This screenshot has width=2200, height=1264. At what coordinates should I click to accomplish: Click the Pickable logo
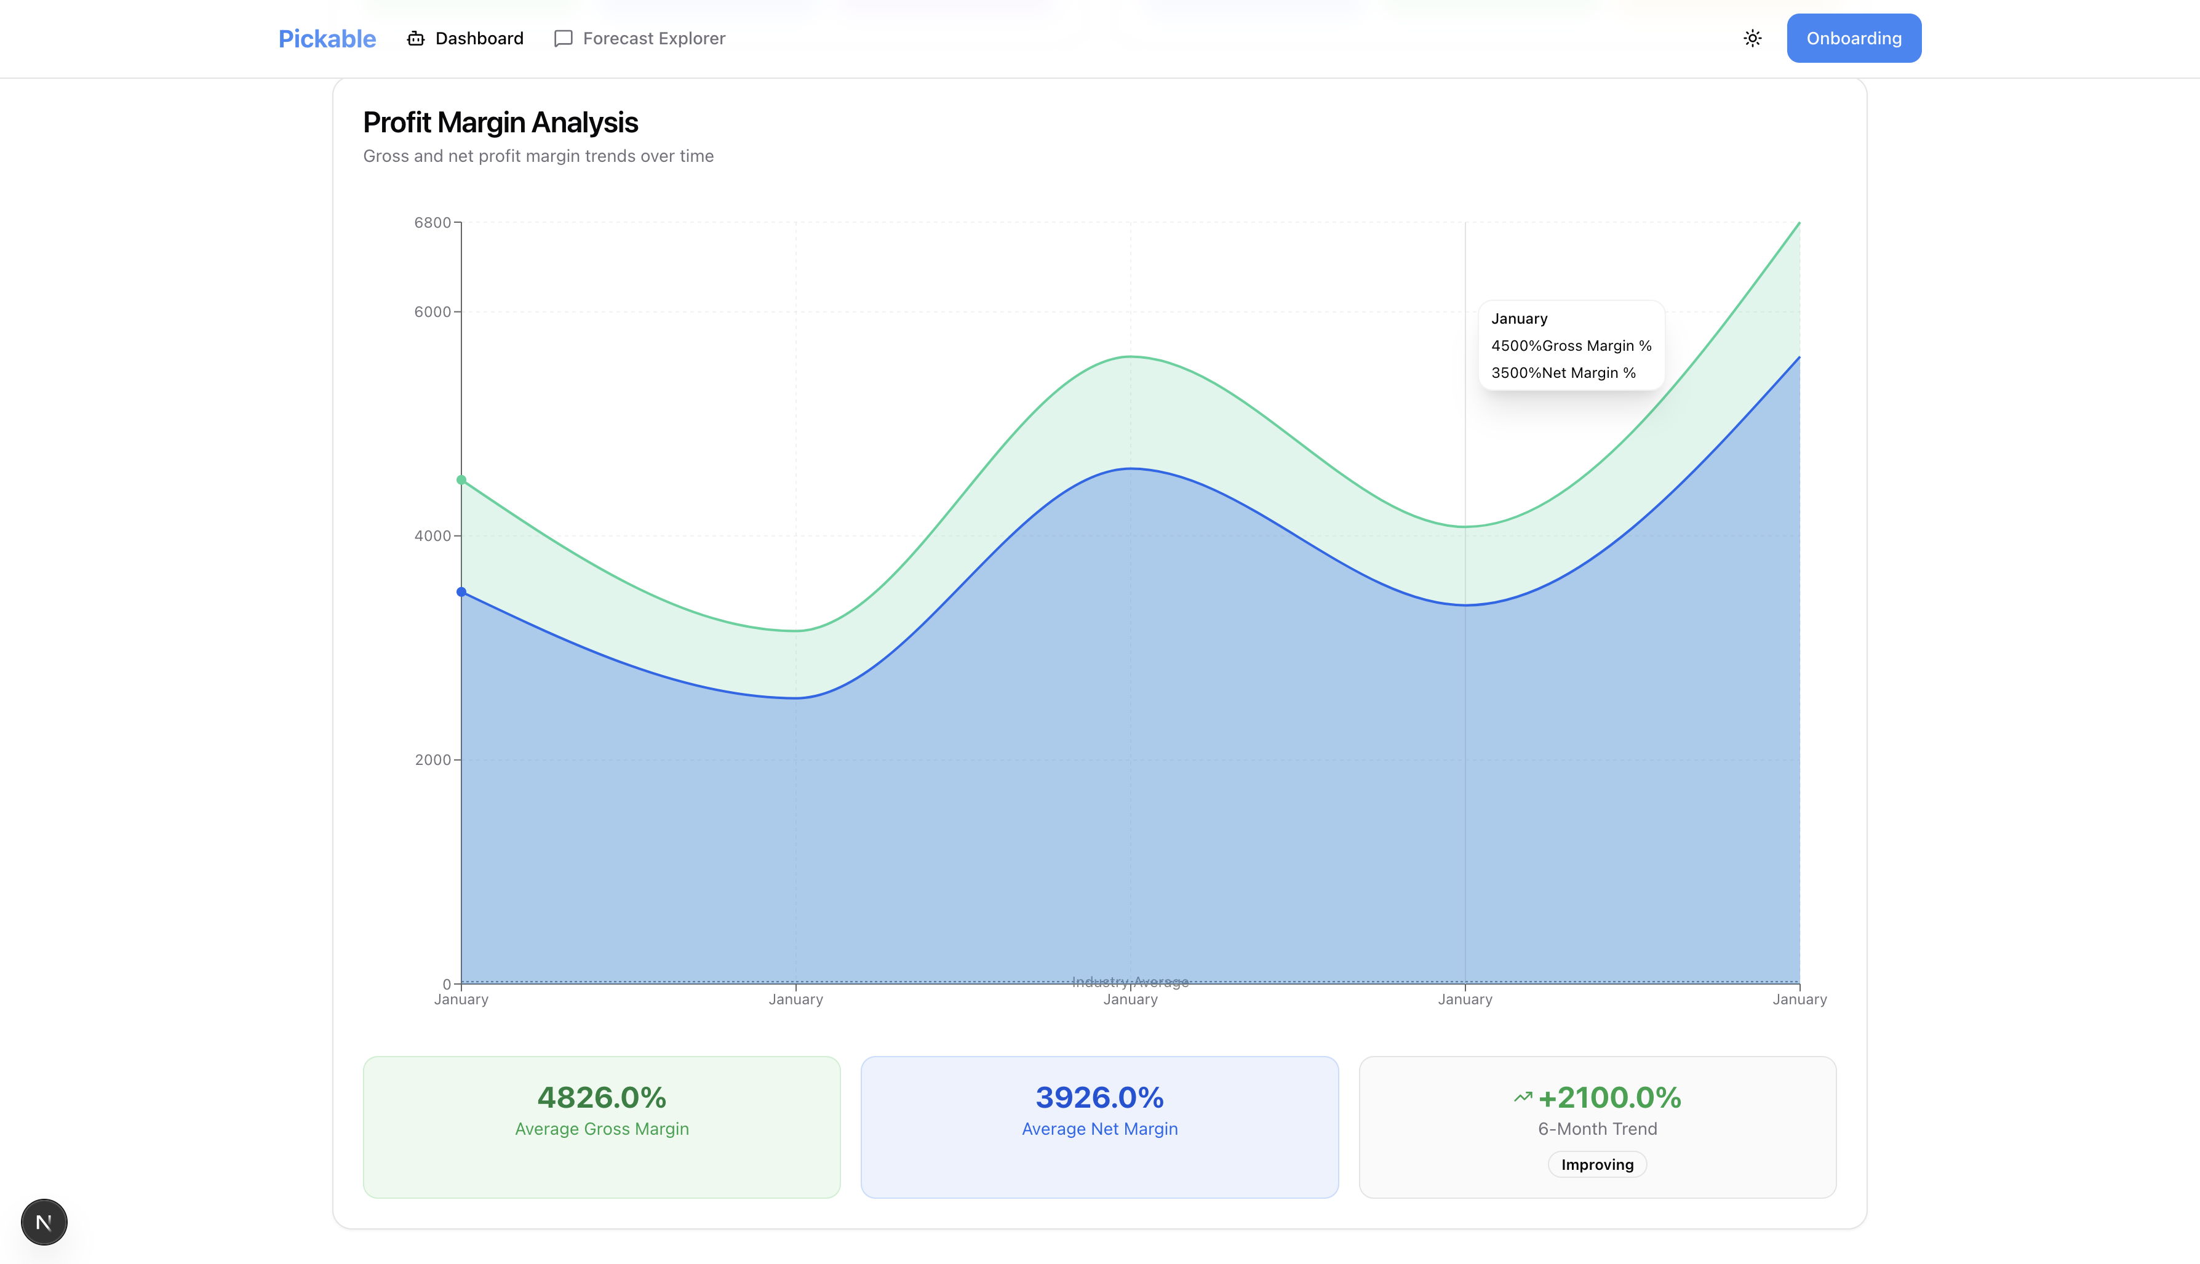[x=326, y=38]
